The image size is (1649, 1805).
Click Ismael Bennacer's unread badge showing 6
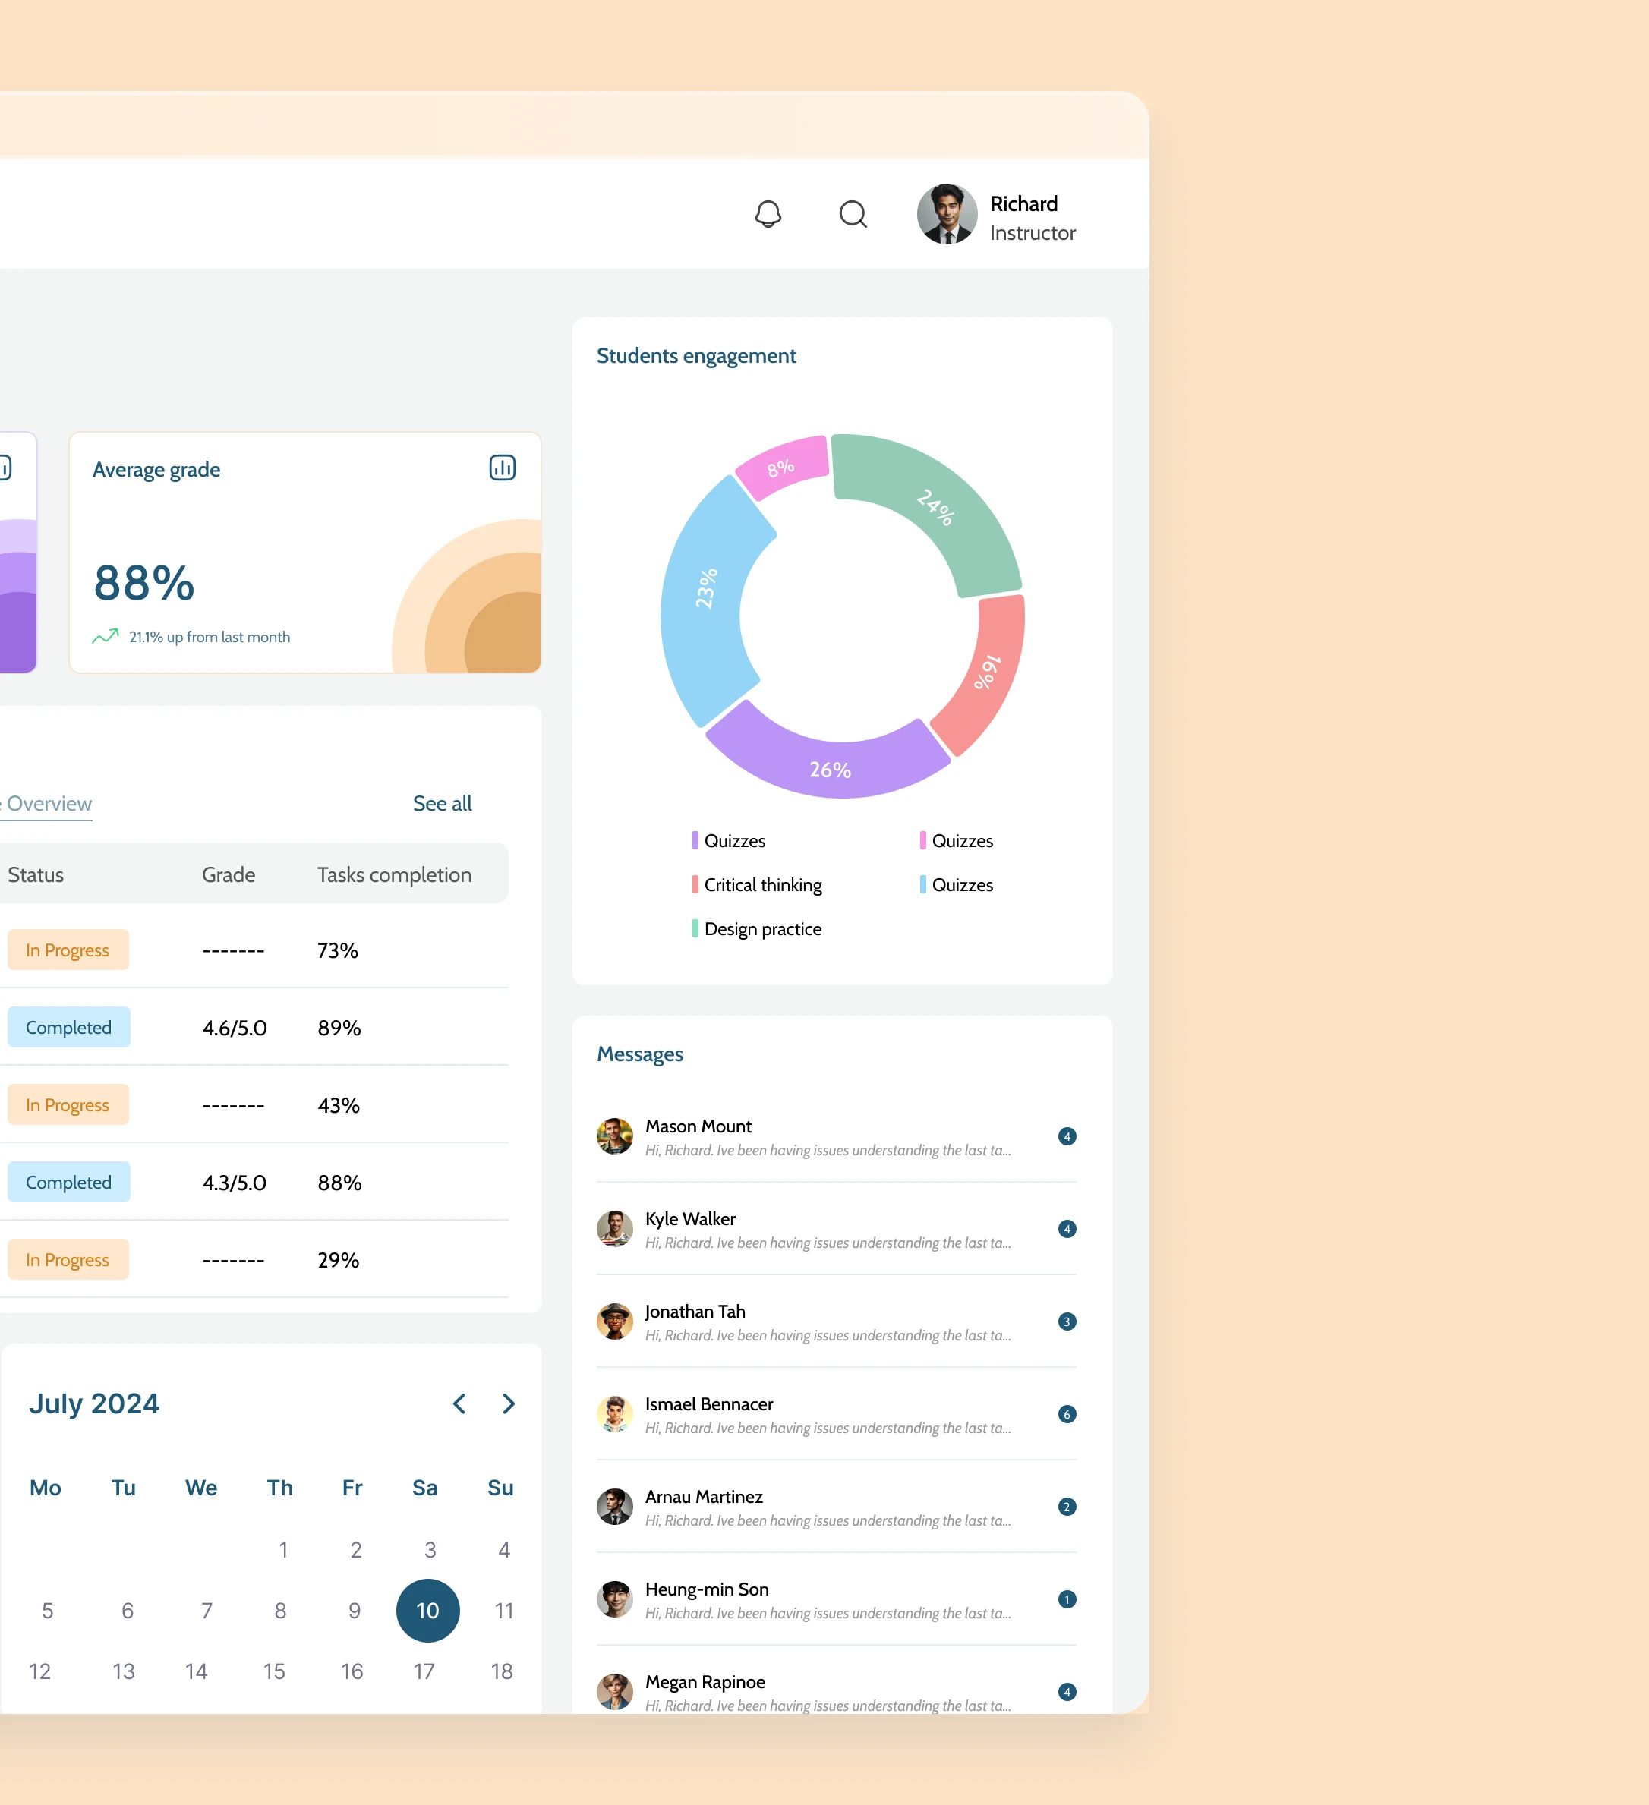point(1066,1414)
